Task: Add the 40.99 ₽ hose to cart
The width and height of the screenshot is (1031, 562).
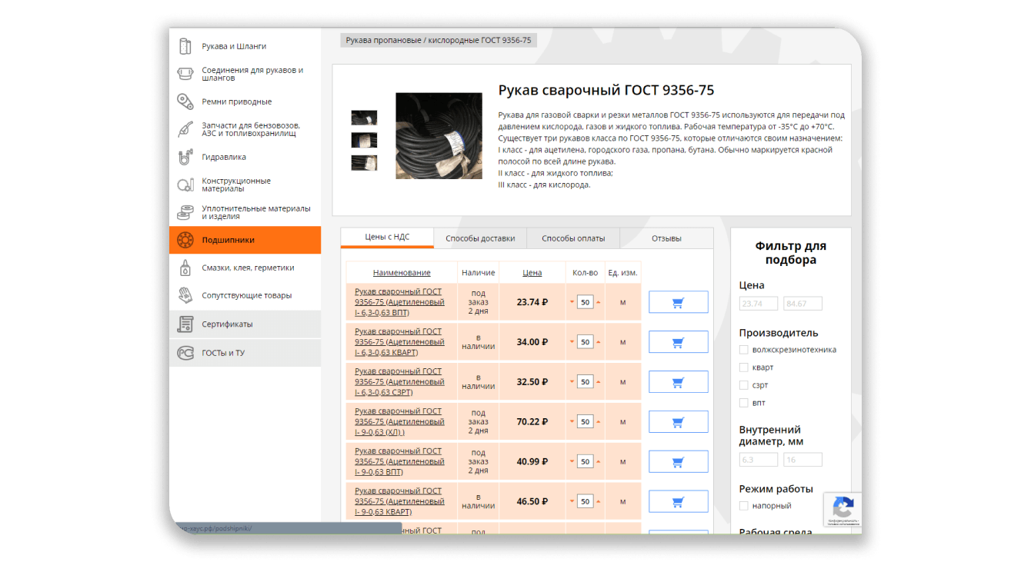Action: (678, 462)
